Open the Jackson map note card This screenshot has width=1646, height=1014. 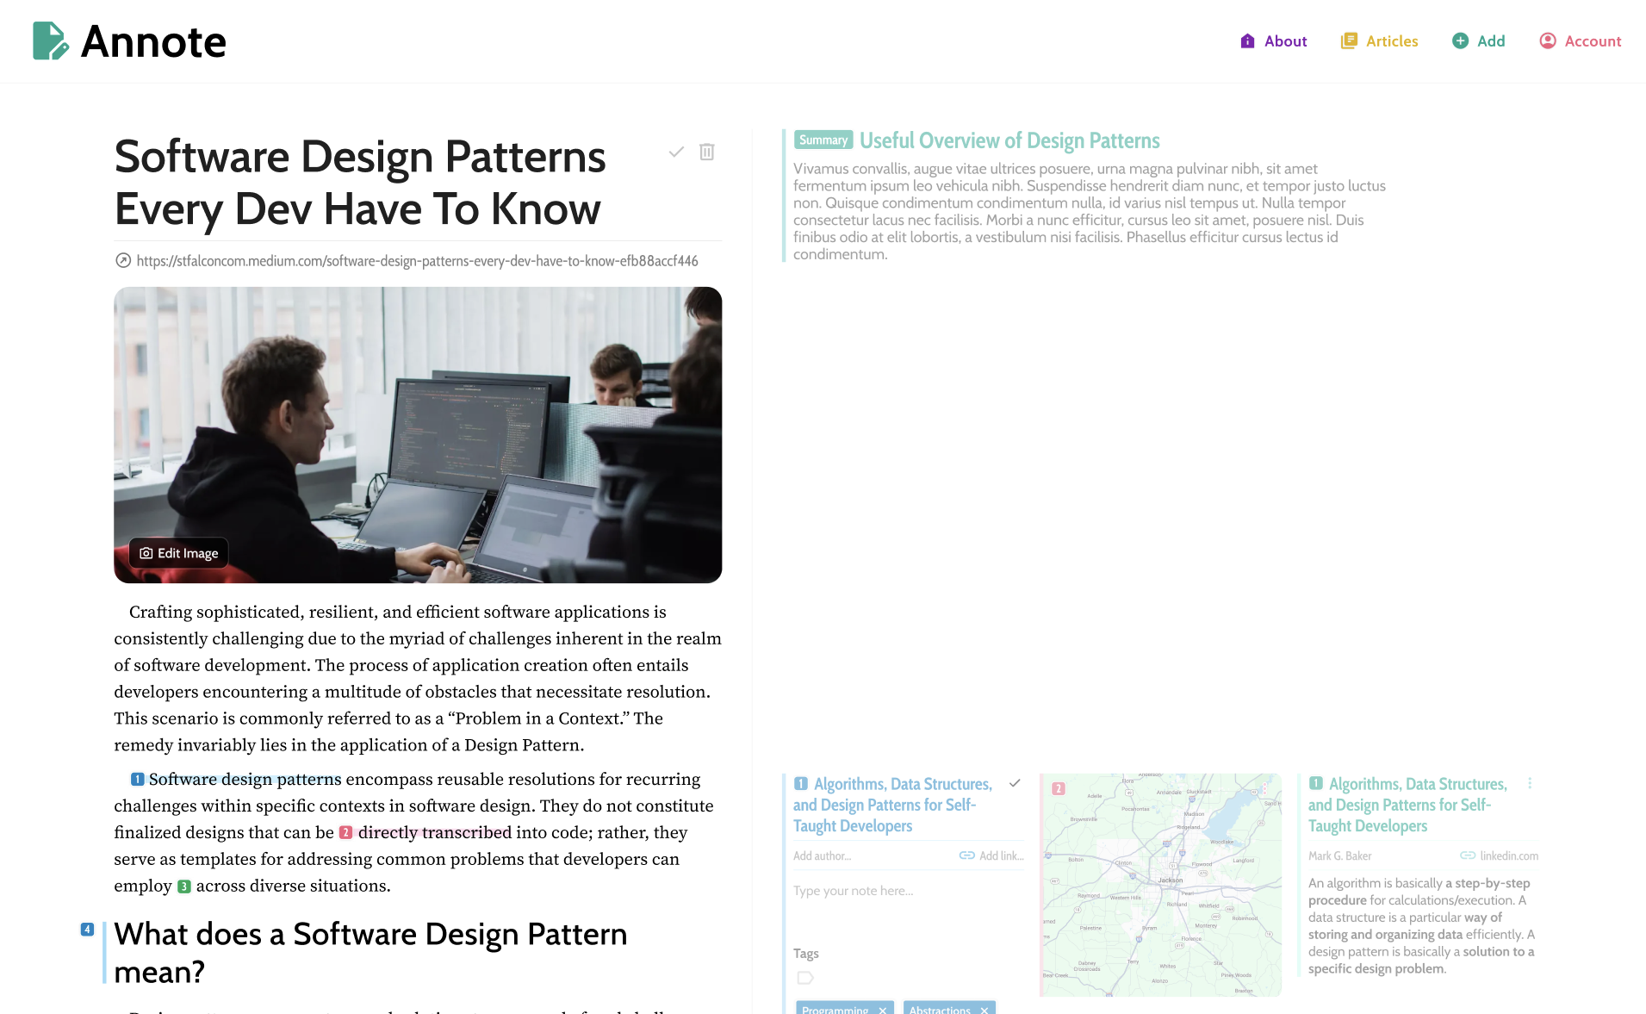point(1160,885)
